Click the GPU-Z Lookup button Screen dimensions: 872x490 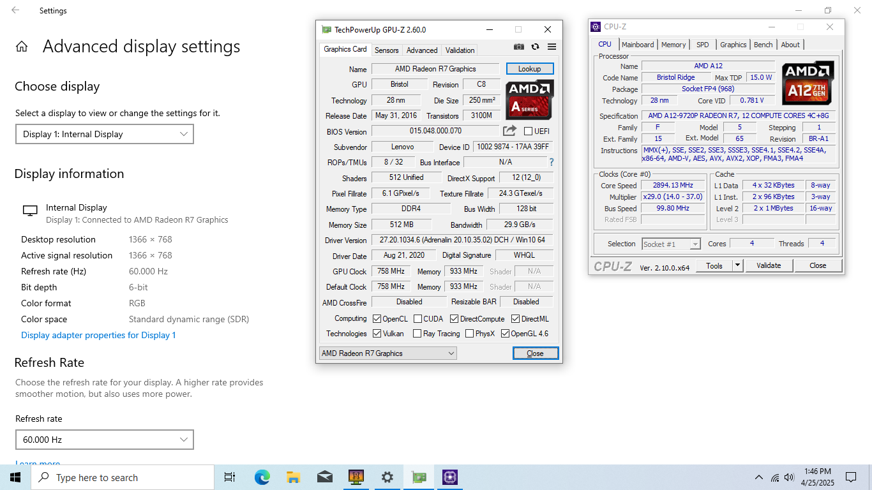(x=530, y=68)
